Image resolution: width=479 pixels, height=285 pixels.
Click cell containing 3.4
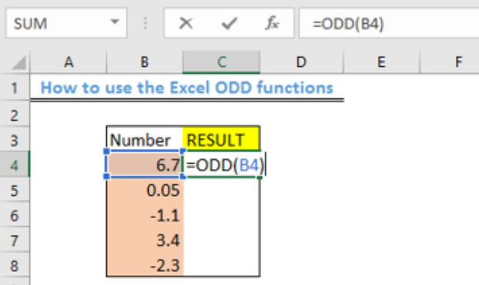pos(145,240)
